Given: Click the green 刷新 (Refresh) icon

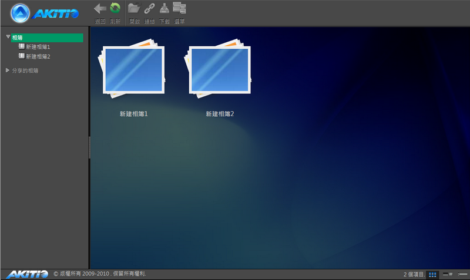Looking at the screenshot, I should (x=115, y=9).
